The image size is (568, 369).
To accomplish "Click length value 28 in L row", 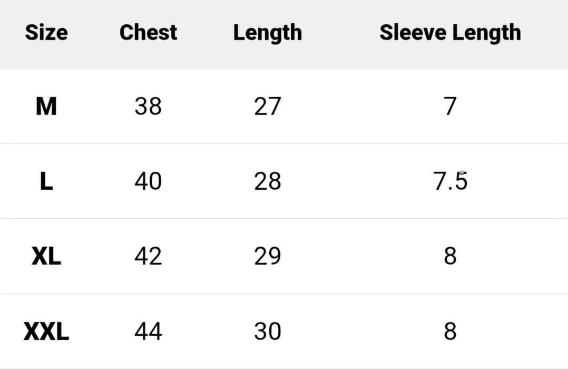I will click(267, 182).
